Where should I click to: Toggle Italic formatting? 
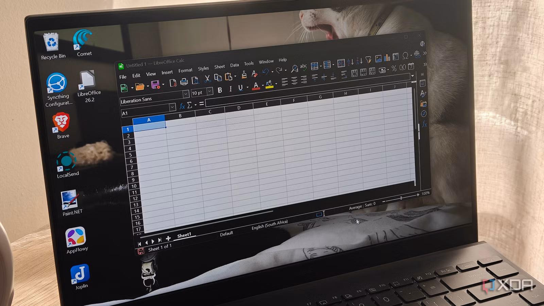coord(231,89)
